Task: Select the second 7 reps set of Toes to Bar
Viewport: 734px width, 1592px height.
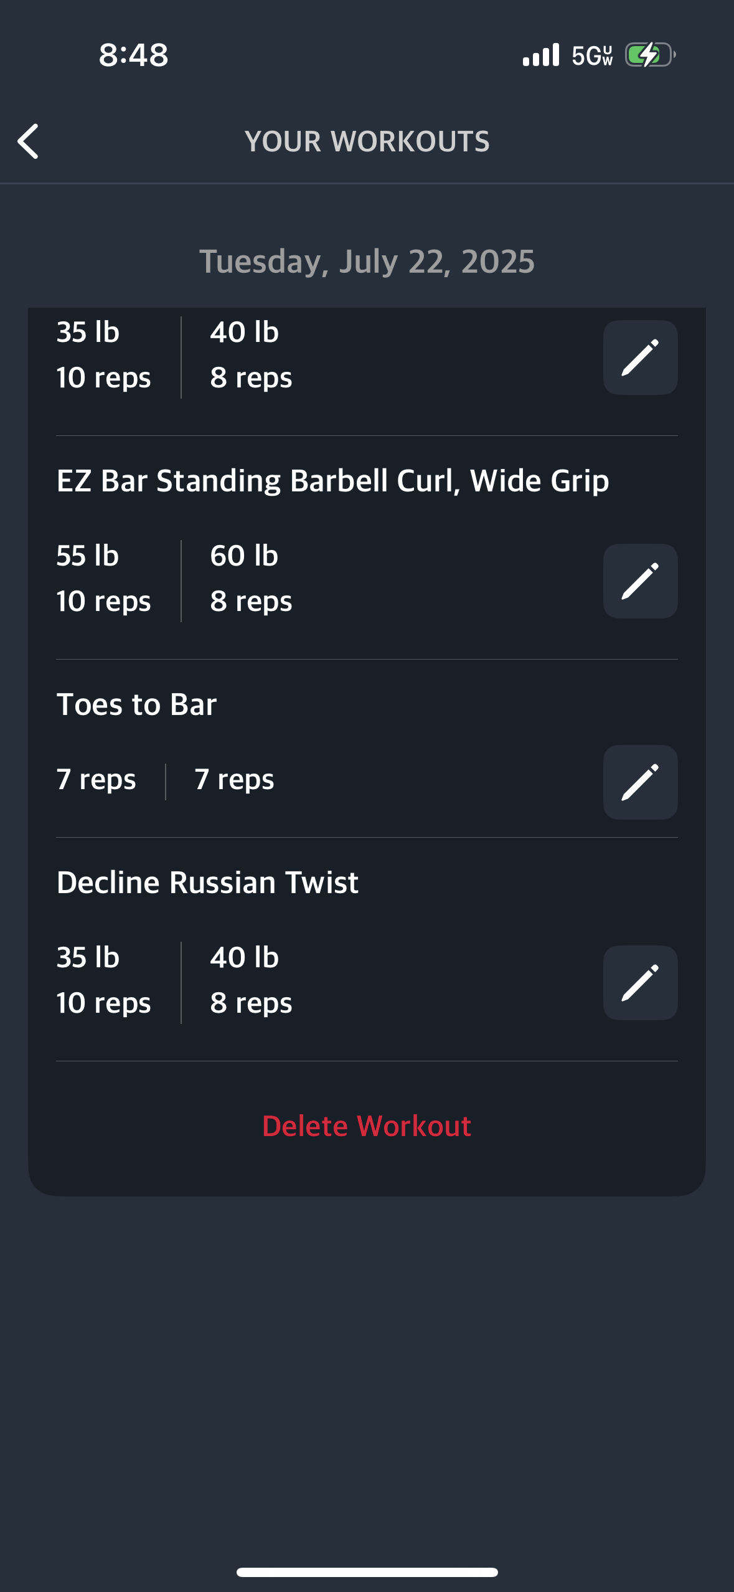Action: coord(234,780)
